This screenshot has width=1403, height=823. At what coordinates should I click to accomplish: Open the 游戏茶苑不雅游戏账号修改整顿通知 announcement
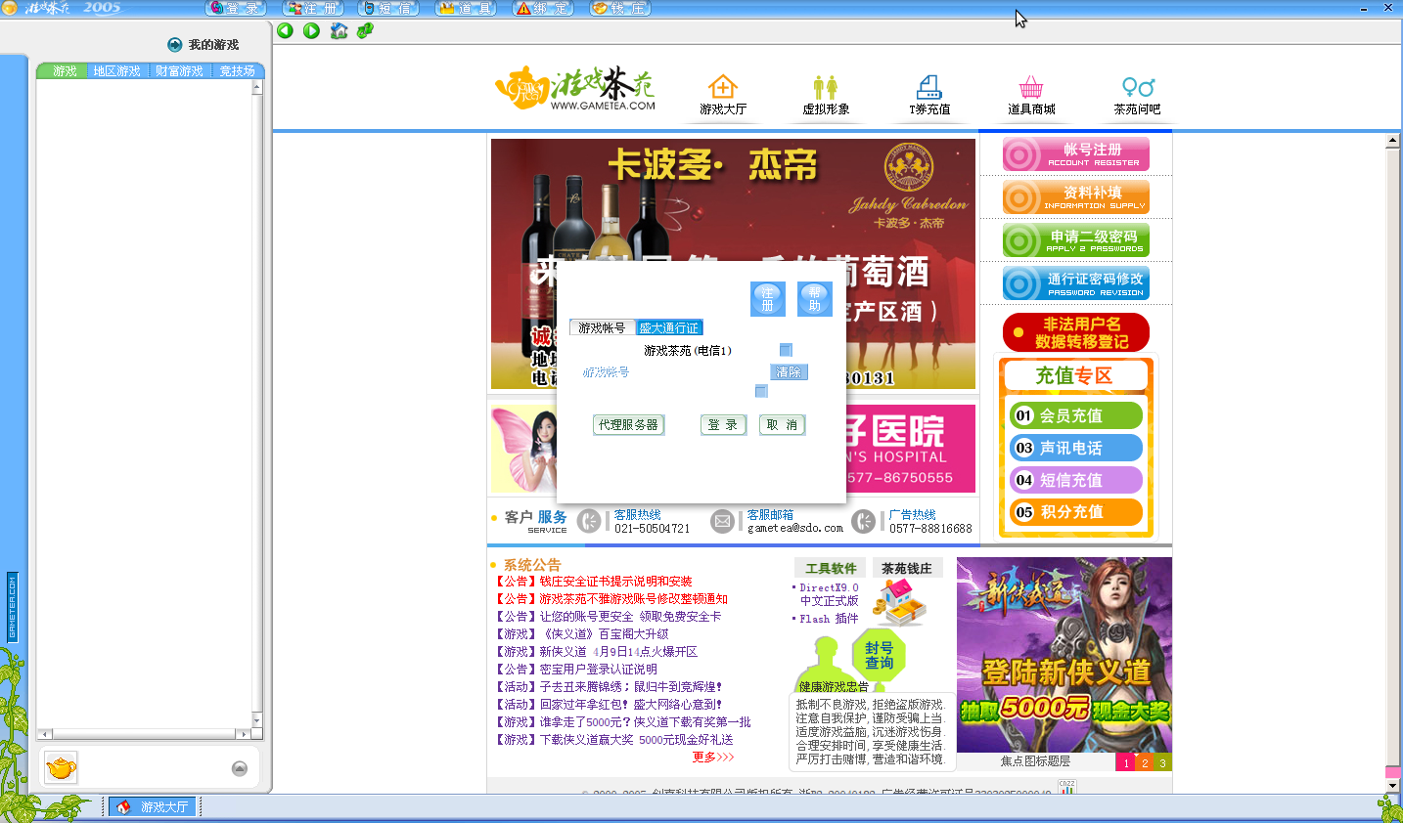633,599
